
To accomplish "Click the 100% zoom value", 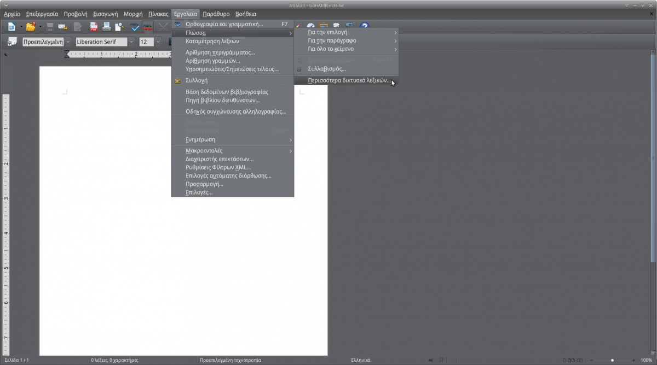I will click(646, 360).
